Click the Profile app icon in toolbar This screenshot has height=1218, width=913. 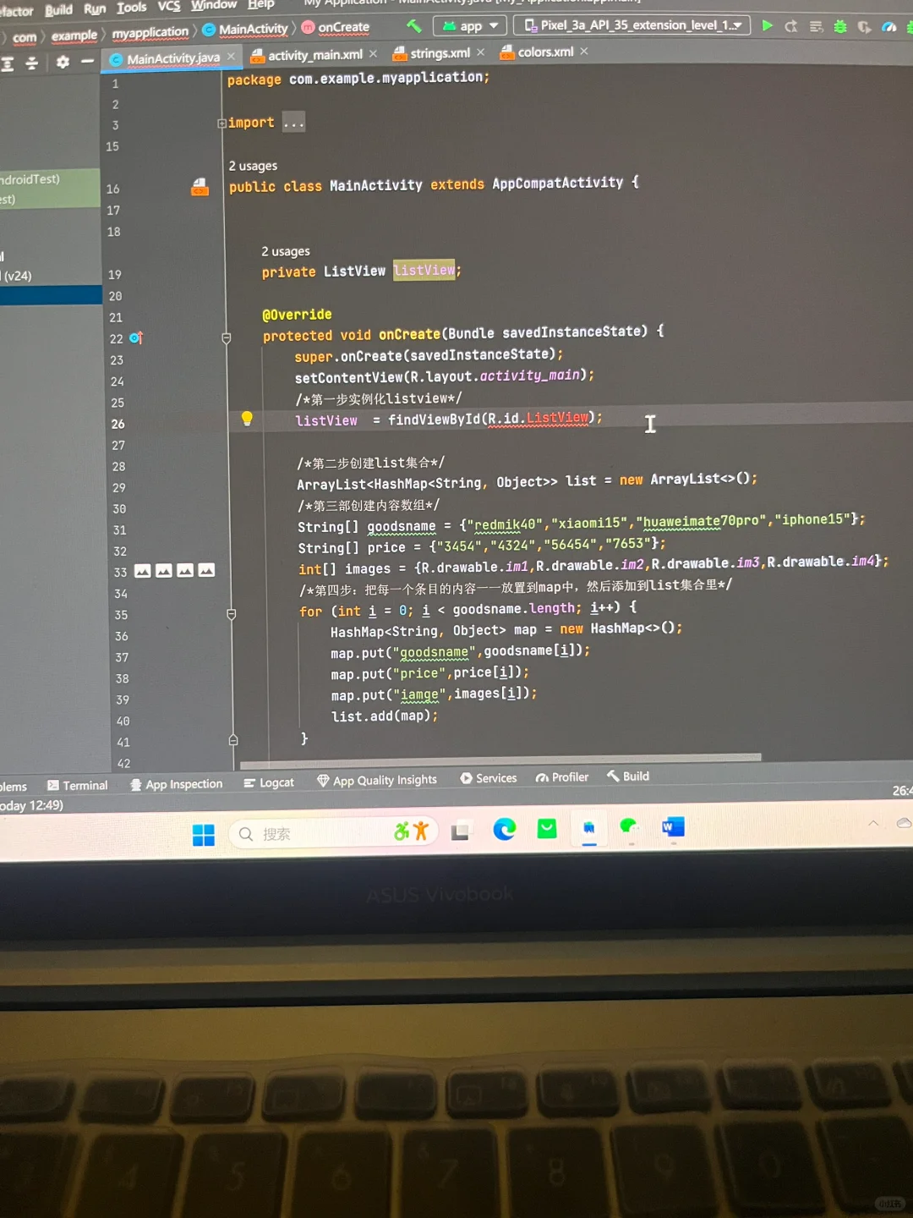(888, 27)
